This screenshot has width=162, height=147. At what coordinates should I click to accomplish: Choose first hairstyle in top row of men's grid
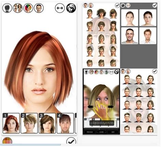coord(127,79)
